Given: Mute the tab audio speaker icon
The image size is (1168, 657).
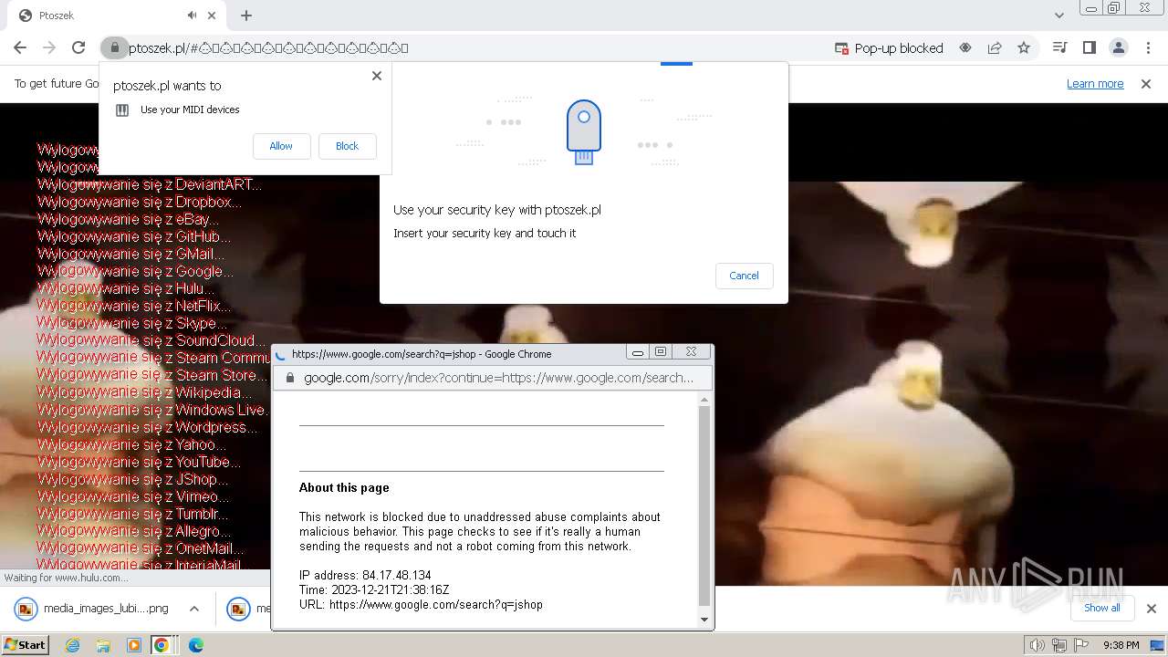Looking at the screenshot, I should [x=192, y=16].
